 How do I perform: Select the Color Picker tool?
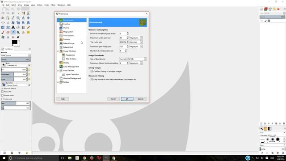[13, 18]
